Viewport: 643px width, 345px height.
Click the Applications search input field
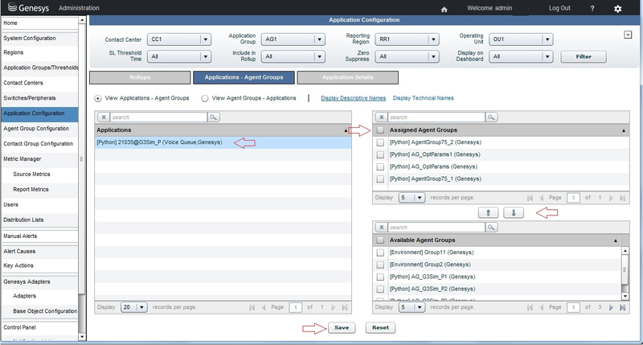[158, 117]
